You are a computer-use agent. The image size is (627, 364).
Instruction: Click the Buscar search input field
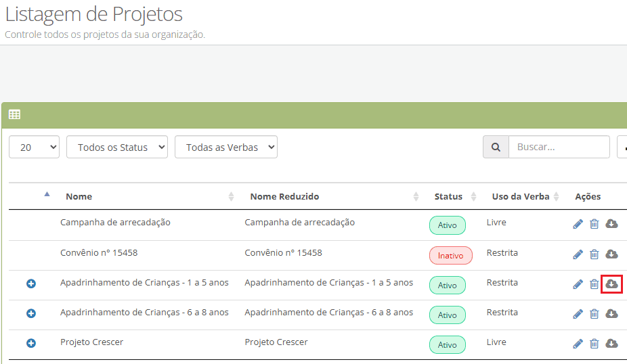(559, 147)
